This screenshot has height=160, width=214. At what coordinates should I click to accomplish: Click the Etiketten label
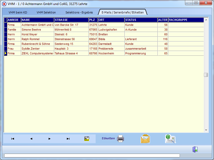coord(108,138)
